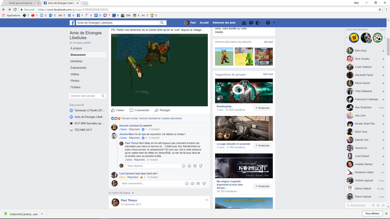The width and height of the screenshot is (390, 219).
Task: Show previous instant games with left arrow
Action: tap(347, 38)
